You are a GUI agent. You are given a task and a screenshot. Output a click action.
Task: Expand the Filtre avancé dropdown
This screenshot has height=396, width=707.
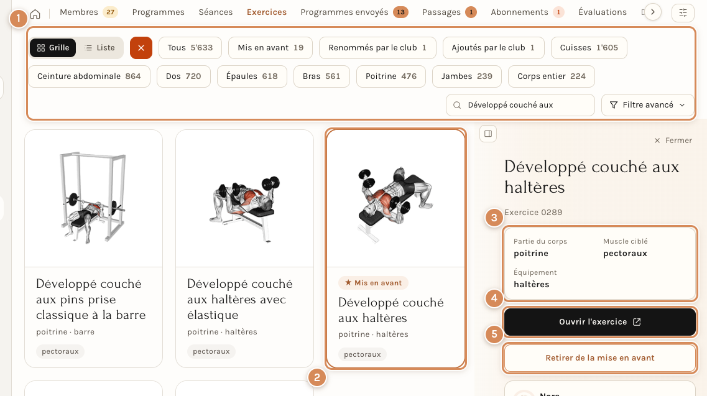pyautogui.click(x=647, y=105)
